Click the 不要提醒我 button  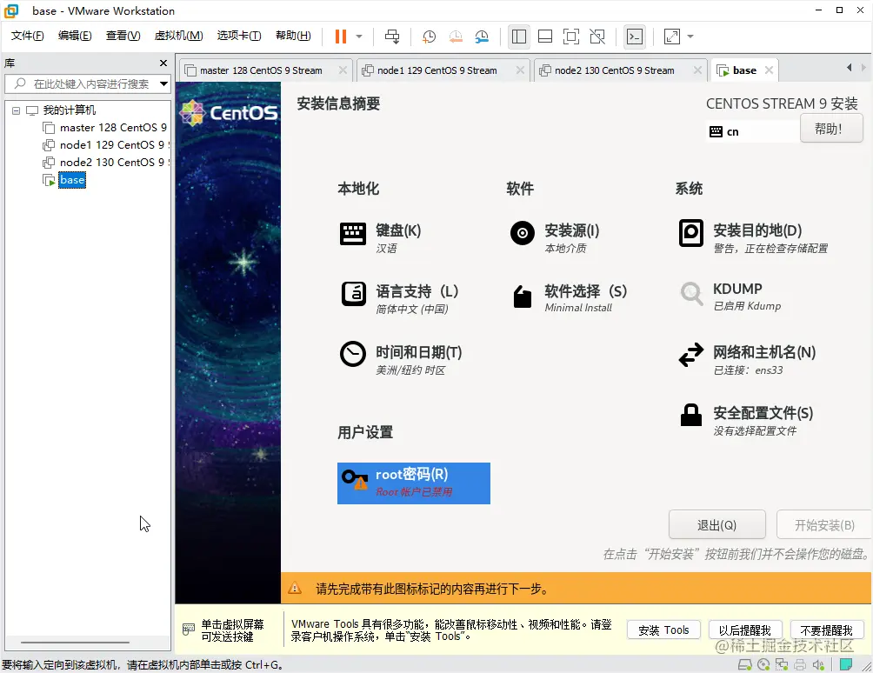[x=826, y=630]
